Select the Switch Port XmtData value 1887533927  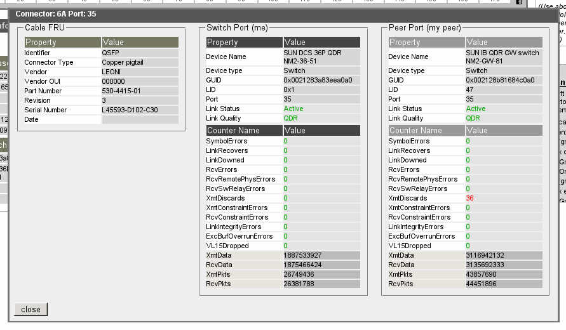pyautogui.click(x=302, y=255)
